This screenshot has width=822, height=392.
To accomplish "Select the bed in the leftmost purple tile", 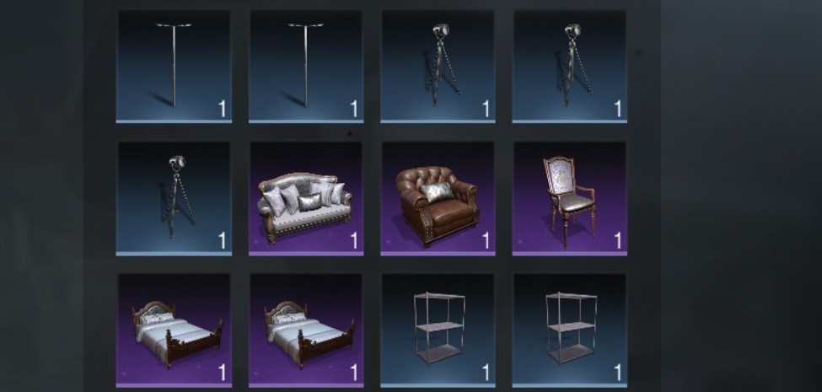I will click(x=174, y=330).
